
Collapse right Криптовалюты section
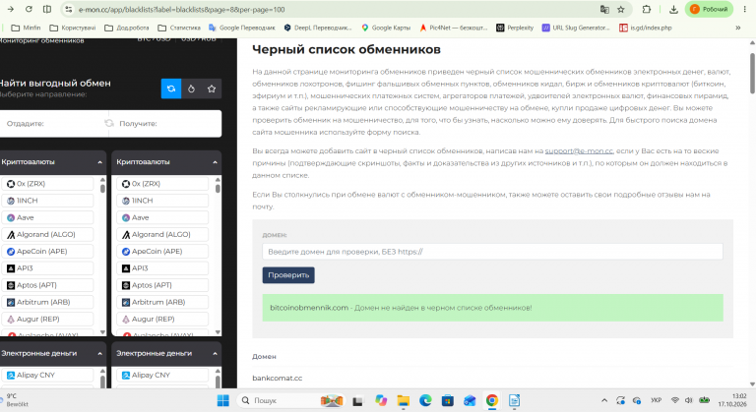(215, 162)
